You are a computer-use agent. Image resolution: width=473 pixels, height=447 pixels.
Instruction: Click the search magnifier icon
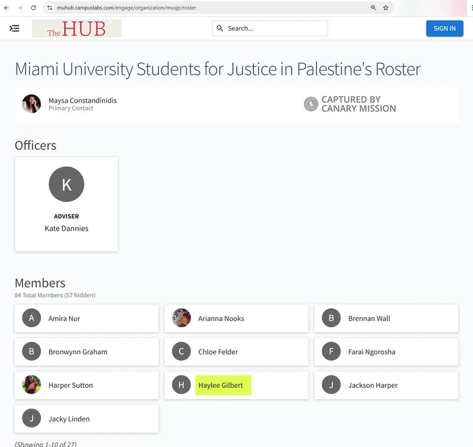(x=220, y=28)
